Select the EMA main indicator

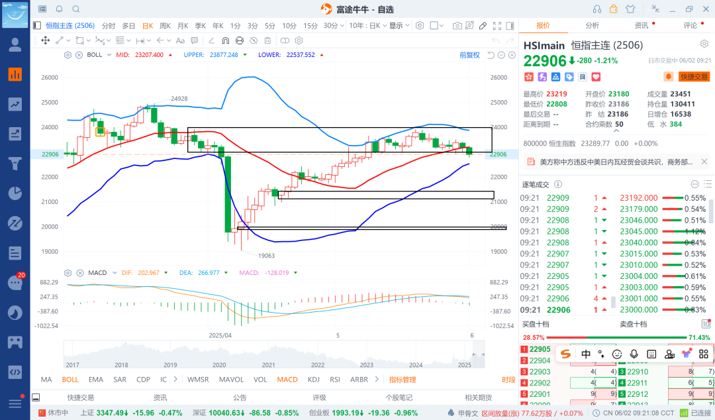click(96, 380)
